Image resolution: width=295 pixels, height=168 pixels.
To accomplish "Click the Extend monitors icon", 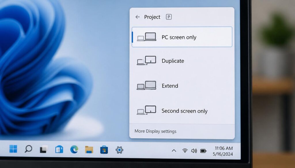I will pyautogui.click(x=146, y=86).
